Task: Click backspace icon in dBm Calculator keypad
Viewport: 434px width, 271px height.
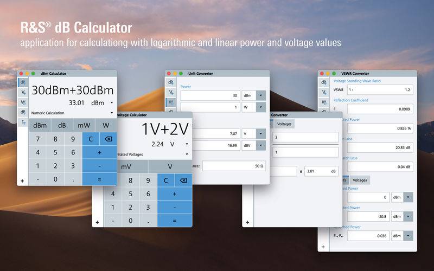Action: tap(108, 139)
